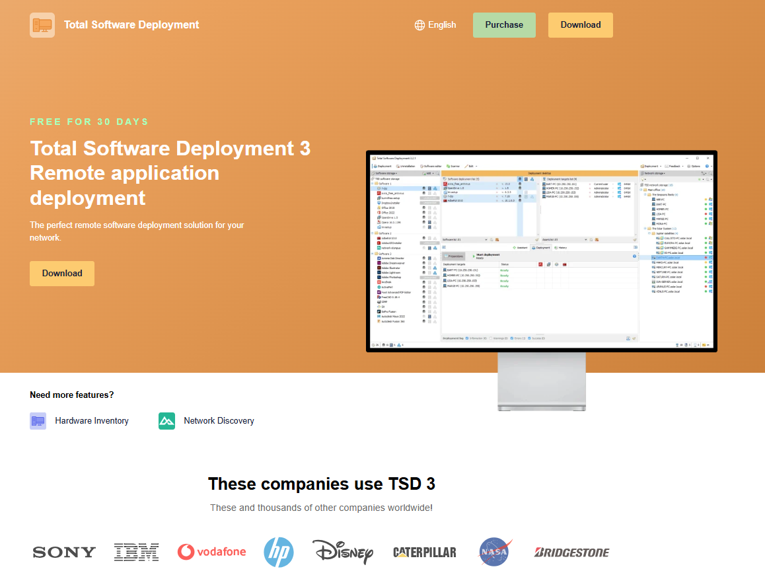Image resolution: width=765 pixels, height=577 pixels.
Task: Click the Download button below the tagline
Action: (x=62, y=274)
